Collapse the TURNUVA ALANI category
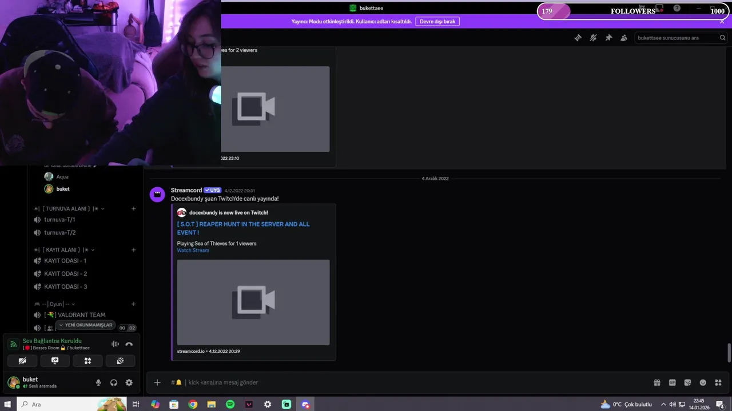732x411 pixels. tap(69, 209)
